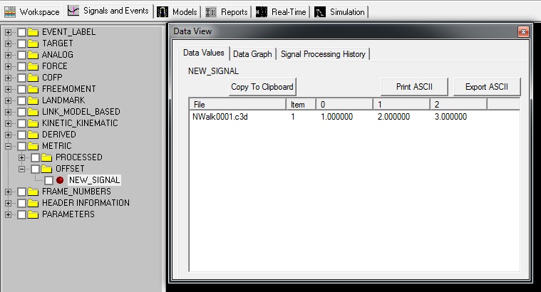Click the Real-Time filmstrip icon
Image resolution: width=541 pixels, height=292 pixels.
tap(261, 12)
